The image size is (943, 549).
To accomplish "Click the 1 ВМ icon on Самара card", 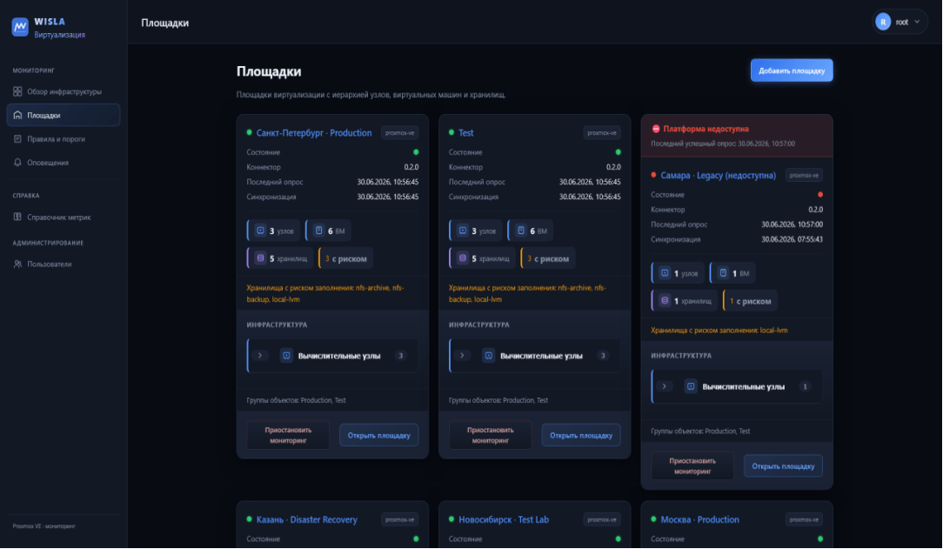I will coord(723,273).
